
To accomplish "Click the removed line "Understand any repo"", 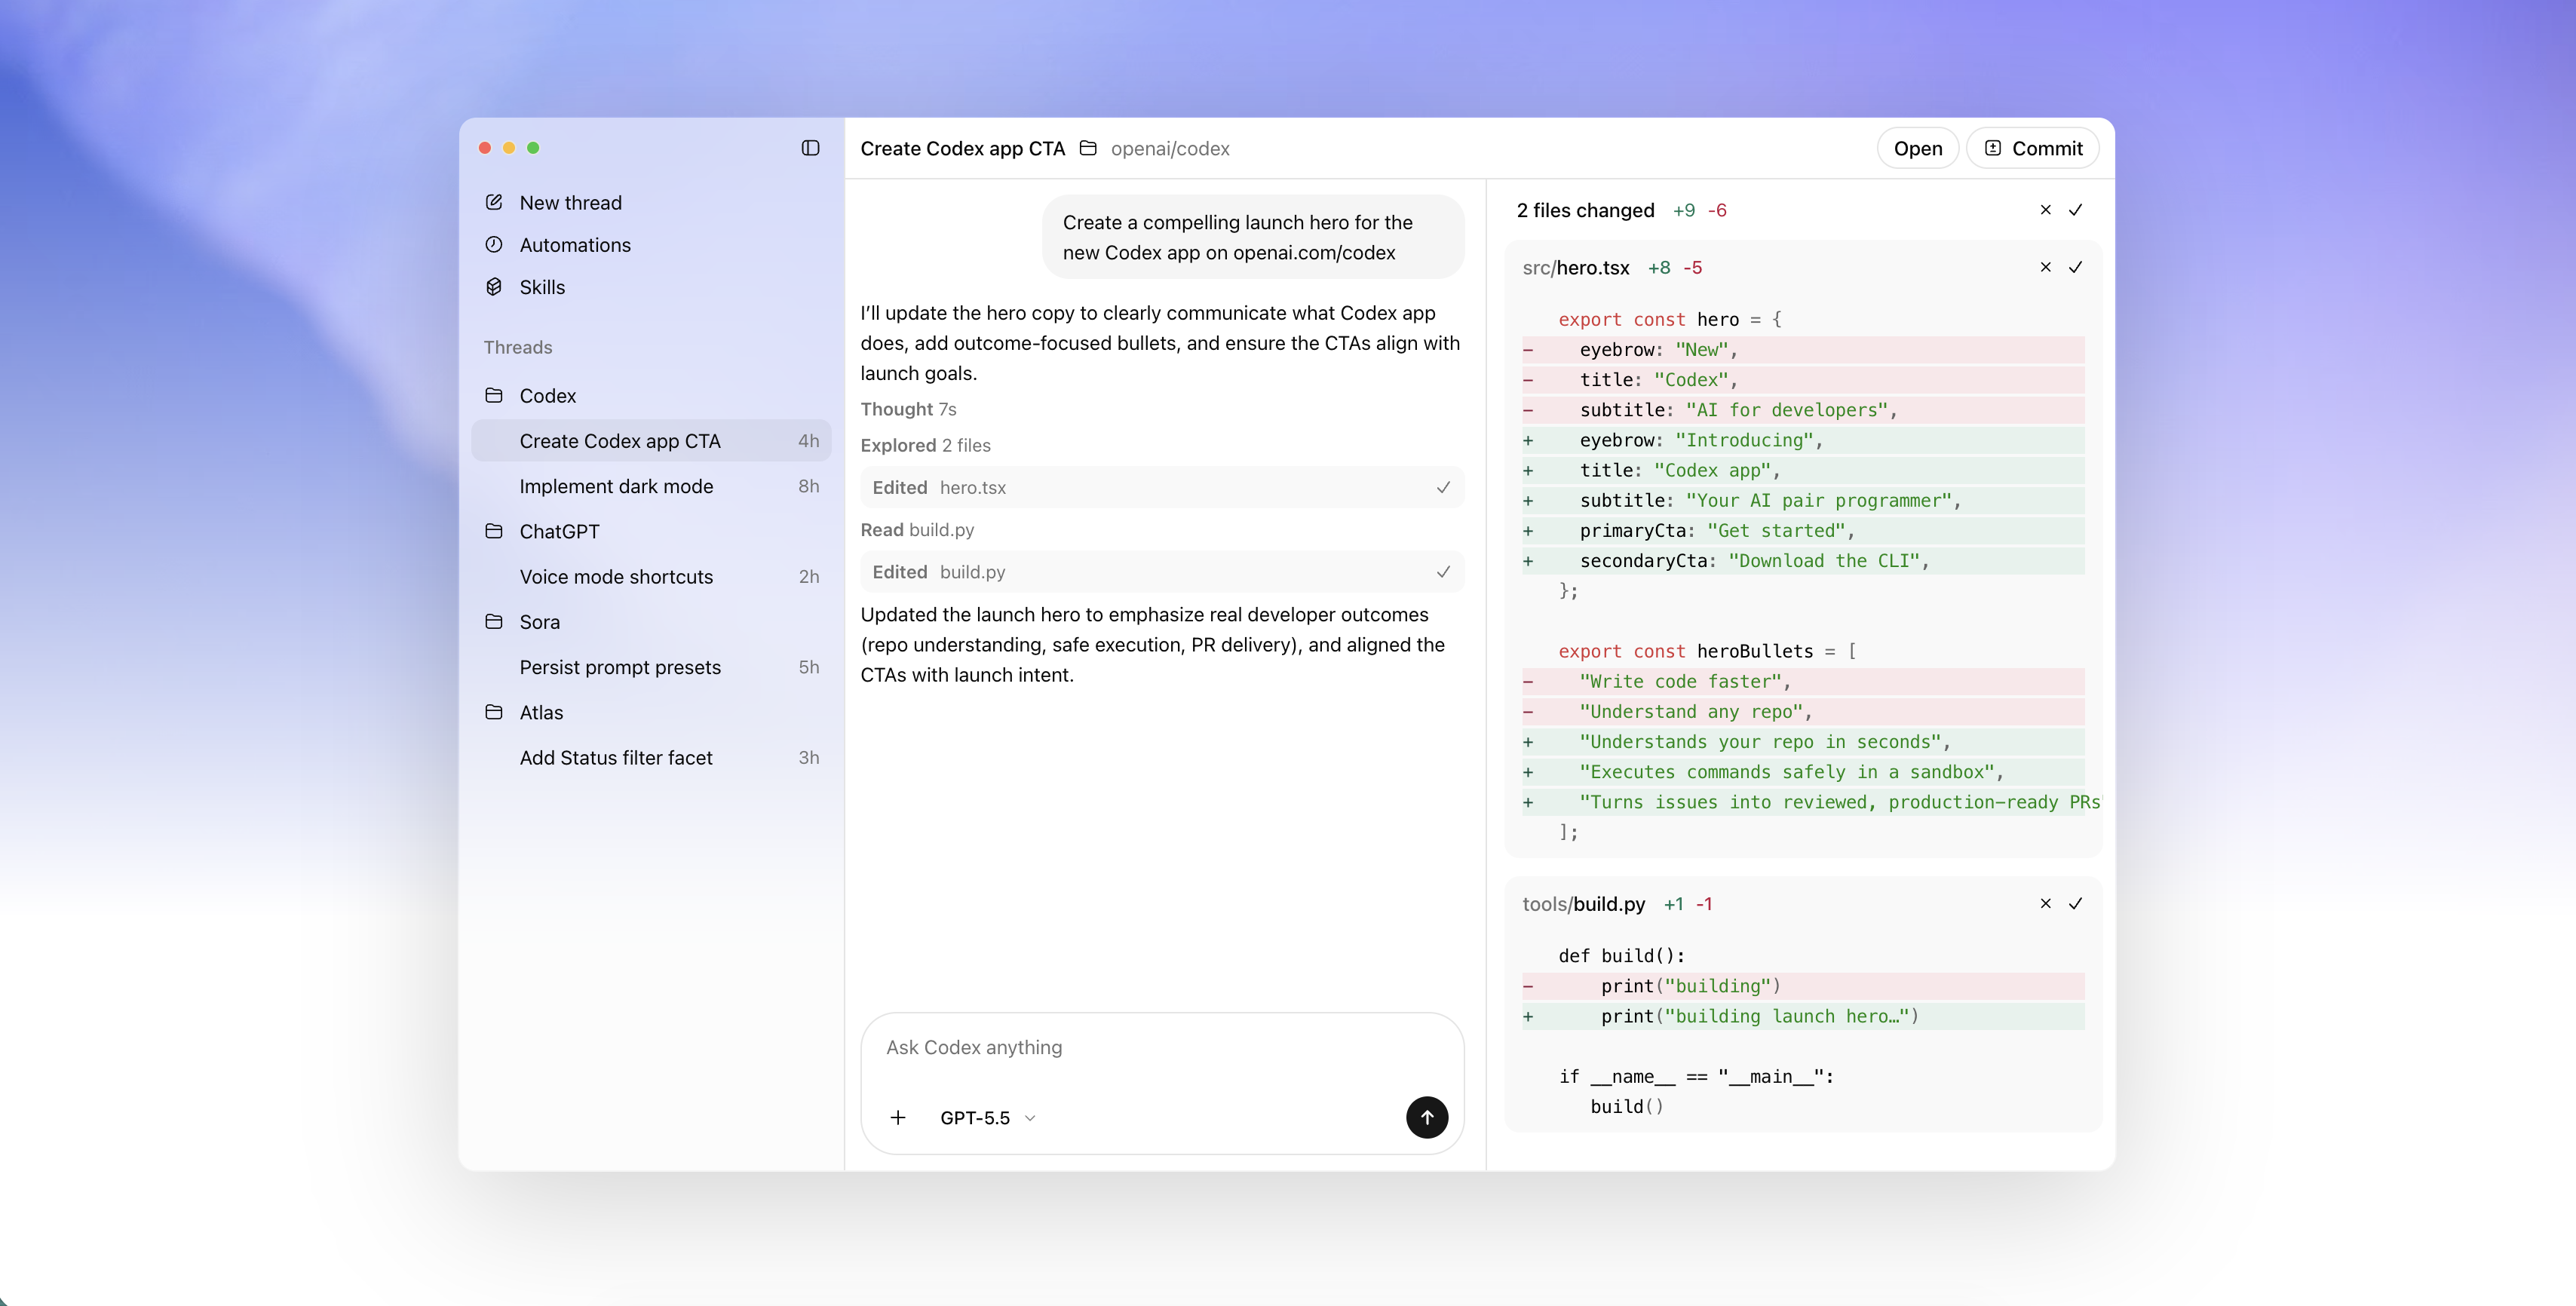I will [1803, 712].
